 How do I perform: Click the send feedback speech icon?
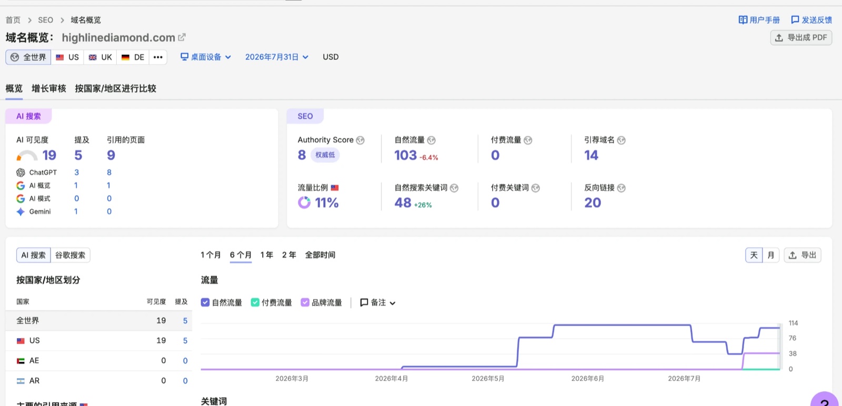pyautogui.click(x=795, y=20)
